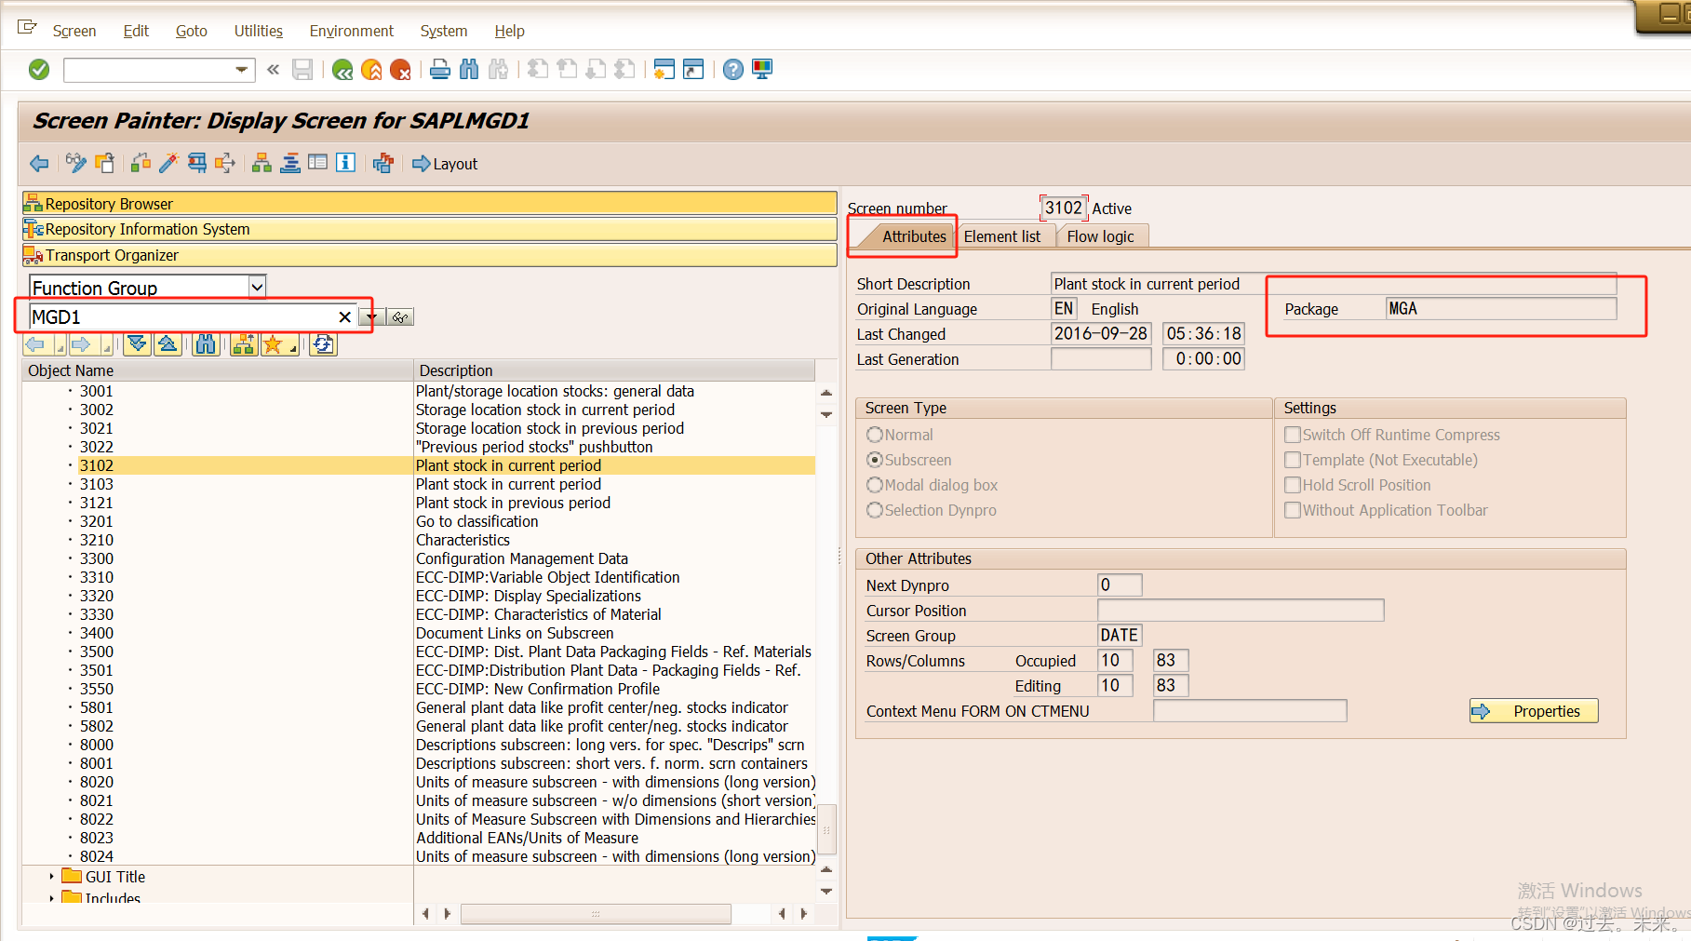Image resolution: width=1691 pixels, height=941 pixels.
Task: Click the Short Description text field
Action: 1334,284
